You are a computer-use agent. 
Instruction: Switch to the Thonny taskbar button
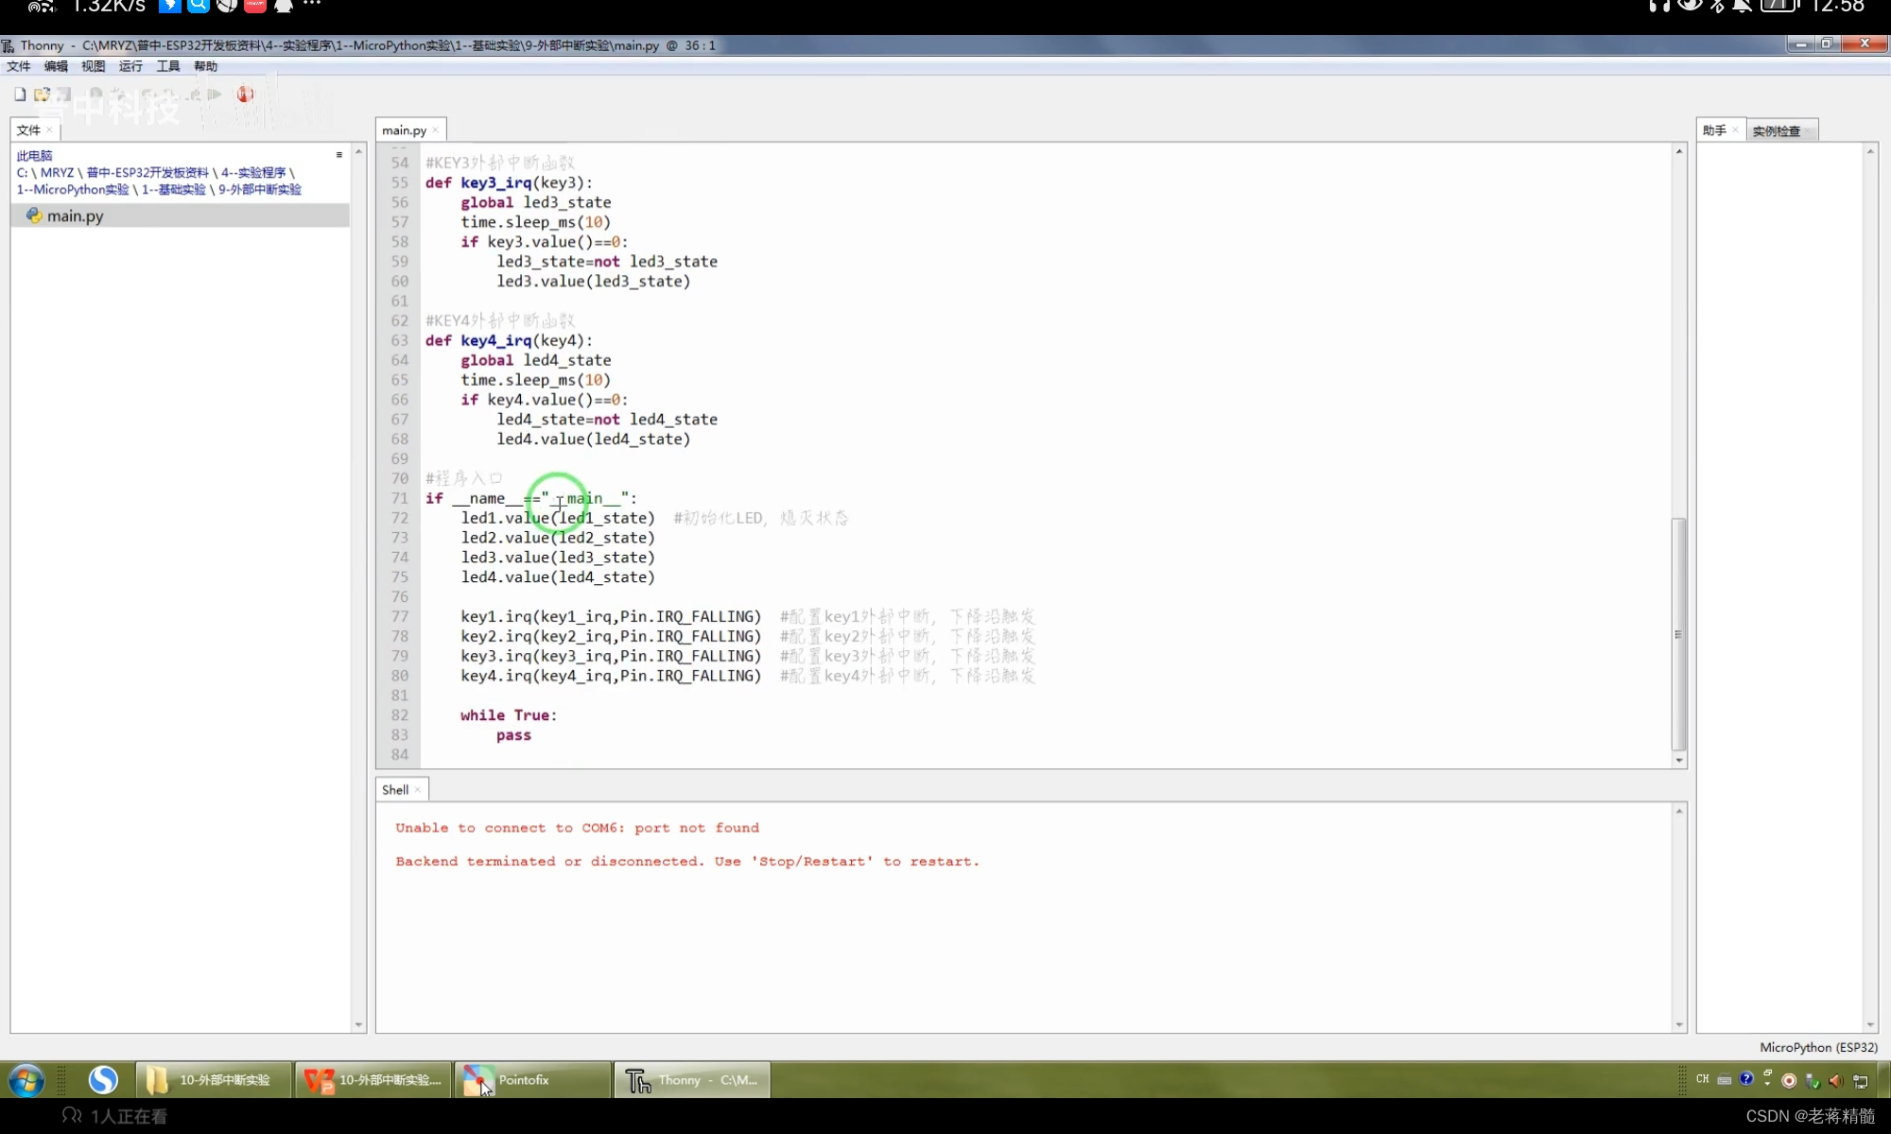(x=692, y=1079)
